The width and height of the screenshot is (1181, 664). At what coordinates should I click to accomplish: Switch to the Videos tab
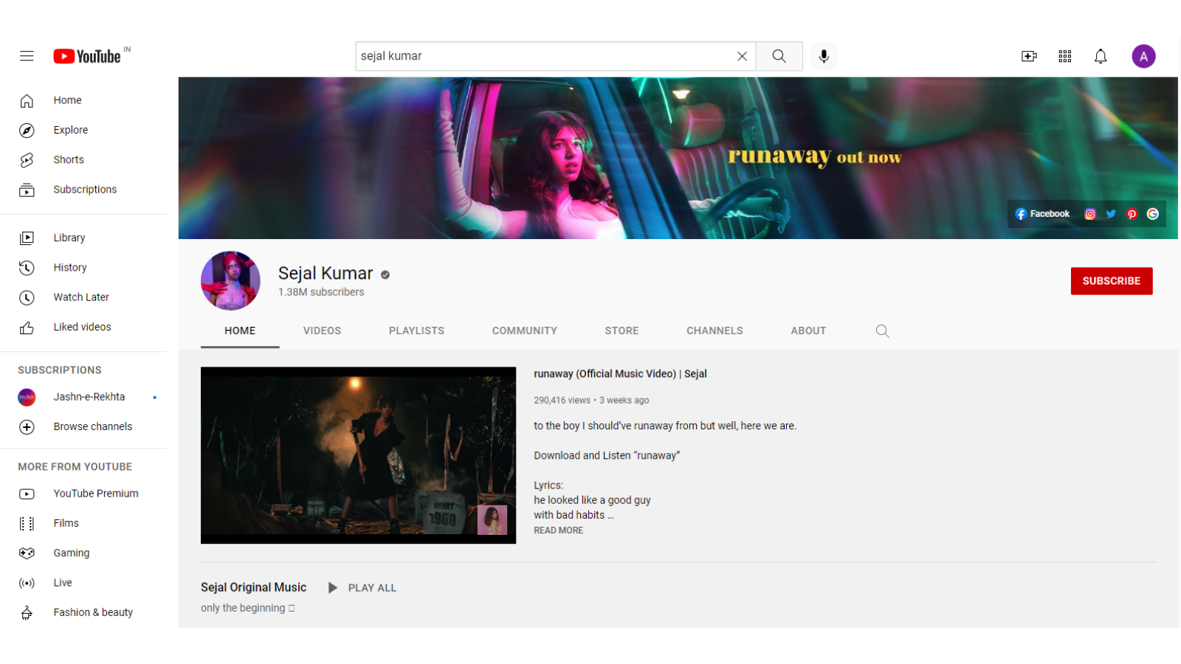click(x=322, y=331)
